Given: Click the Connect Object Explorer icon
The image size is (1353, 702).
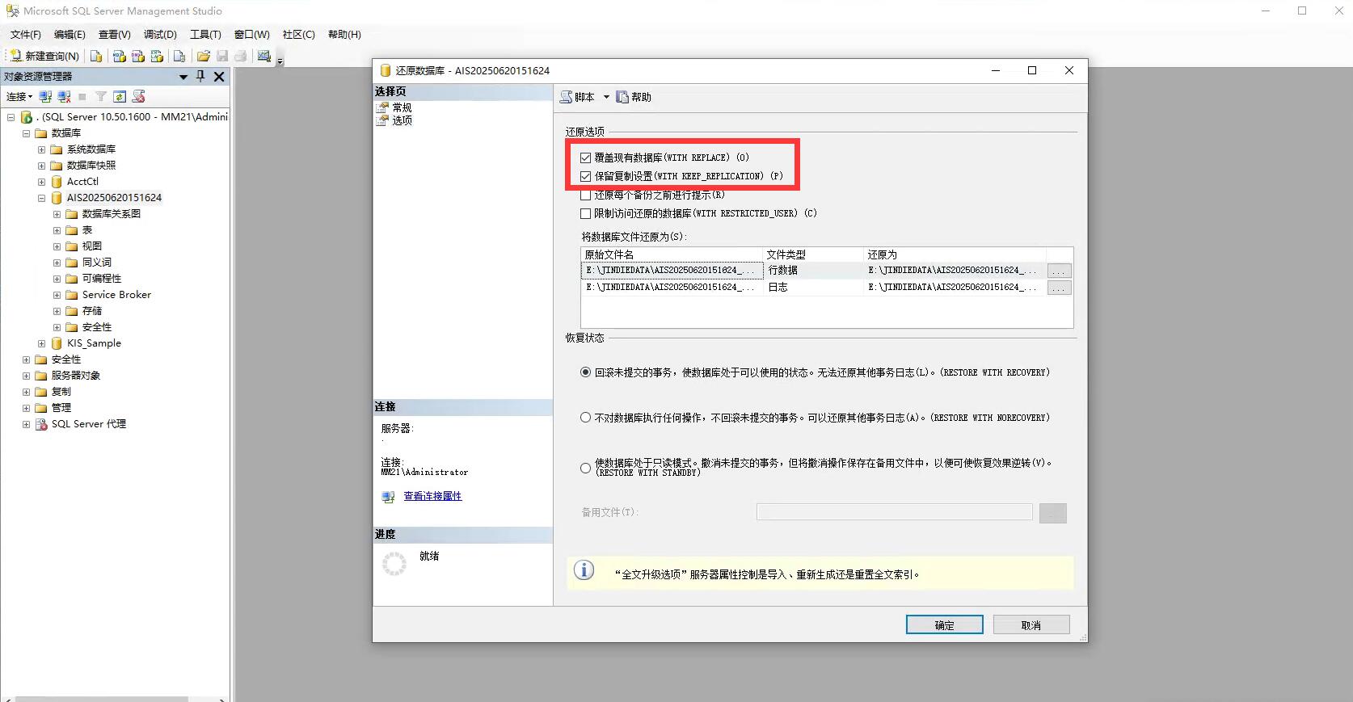Looking at the screenshot, I should 45,96.
